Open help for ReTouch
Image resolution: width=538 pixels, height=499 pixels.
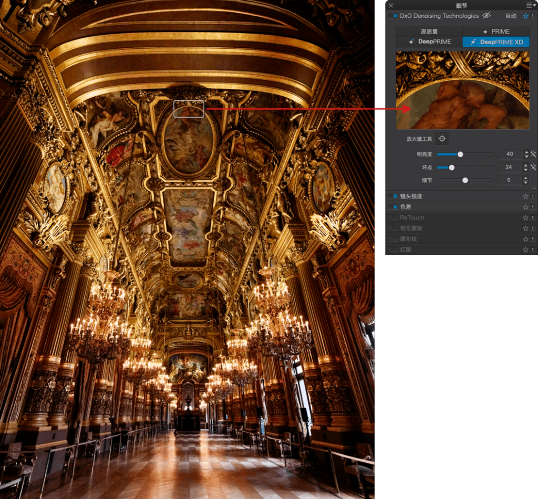click(533, 217)
